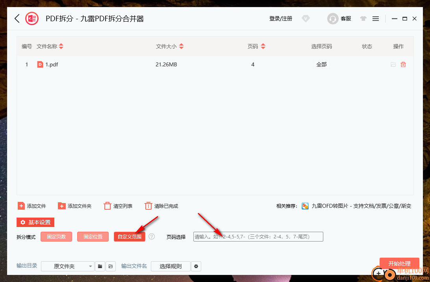This screenshot has height=282, width=430.
Task: Click the VIP diamond badge icon
Action: pos(306,18)
